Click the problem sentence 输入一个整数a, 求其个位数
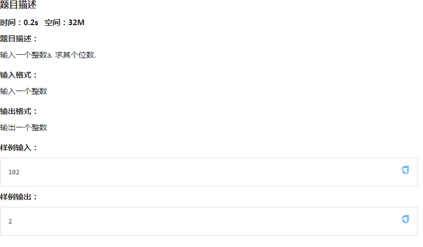The image size is (423, 247). click(x=48, y=55)
